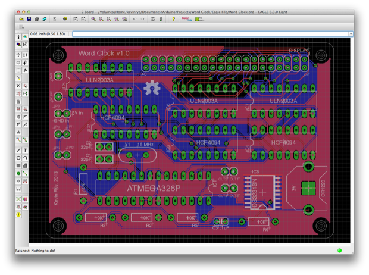
Task: Open the grid settings icon
Action: (x=21, y=27)
